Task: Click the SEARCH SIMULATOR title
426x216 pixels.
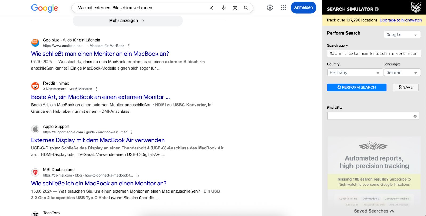Action: click(x=350, y=9)
